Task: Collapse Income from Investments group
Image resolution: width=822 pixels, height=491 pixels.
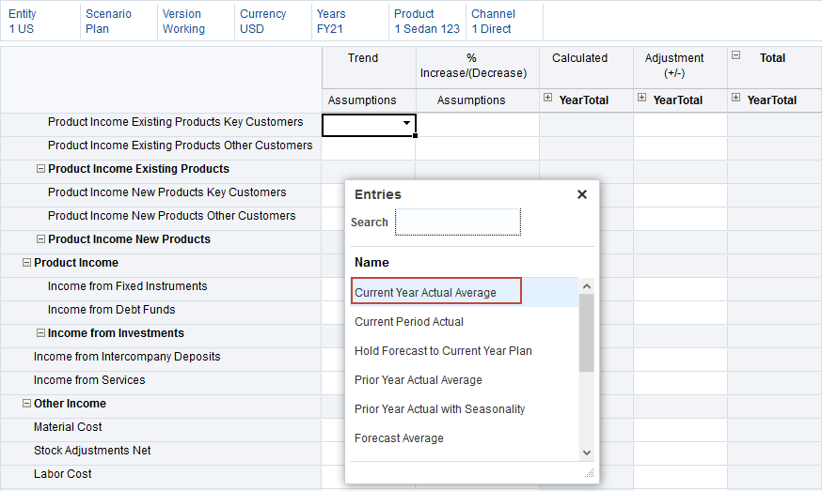Action: click(x=40, y=333)
